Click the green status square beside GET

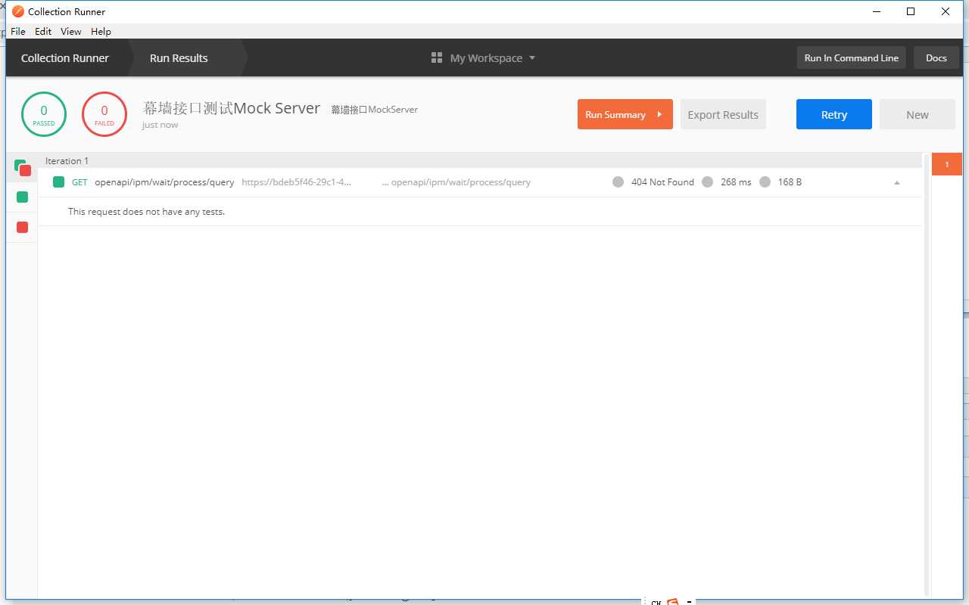[x=58, y=181]
